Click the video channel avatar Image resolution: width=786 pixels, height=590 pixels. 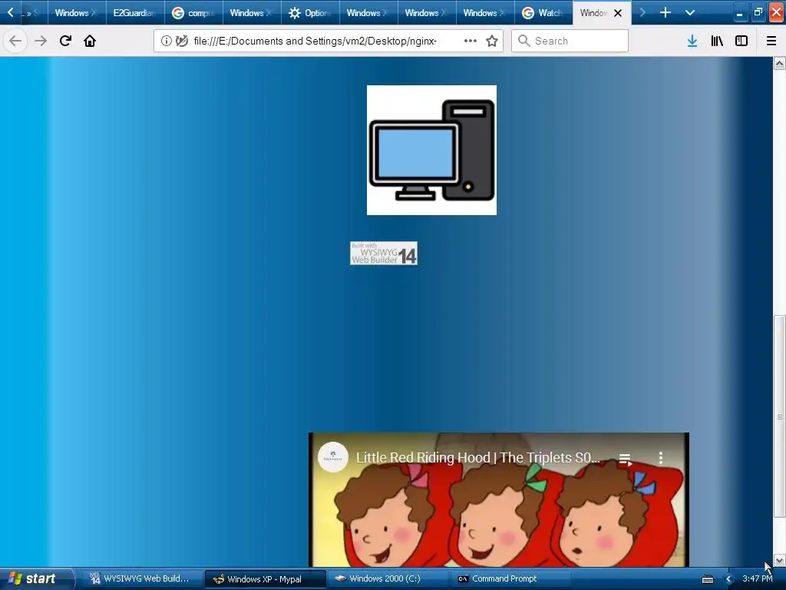pos(333,457)
